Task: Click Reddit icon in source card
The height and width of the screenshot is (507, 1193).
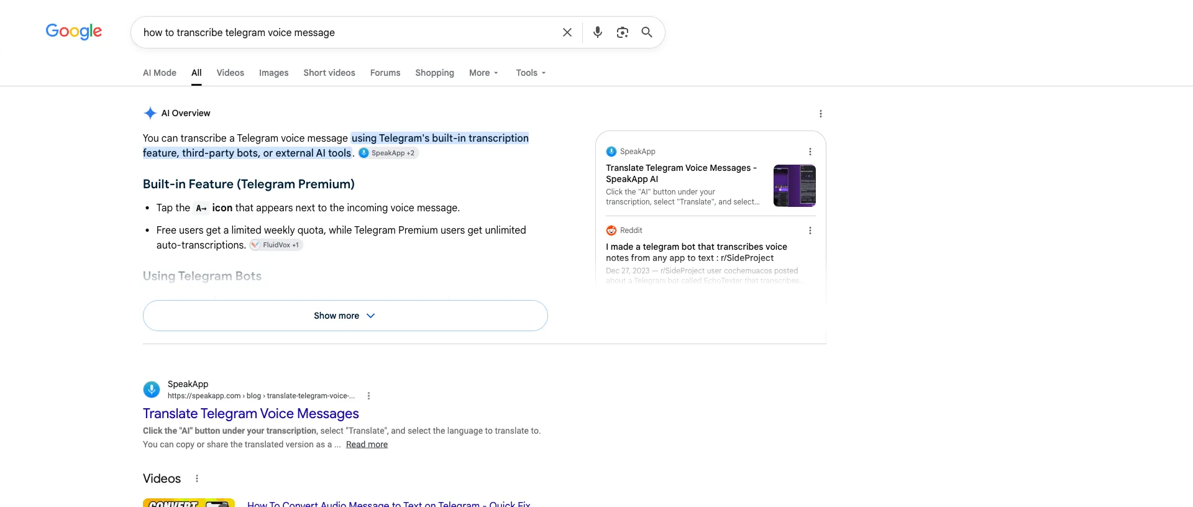Action: click(x=611, y=231)
